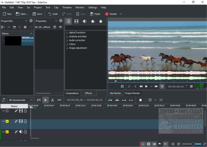The height and width of the screenshot is (147, 207).
Task: Select the spacer tool in timeline toolbar
Action: [59, 100]
